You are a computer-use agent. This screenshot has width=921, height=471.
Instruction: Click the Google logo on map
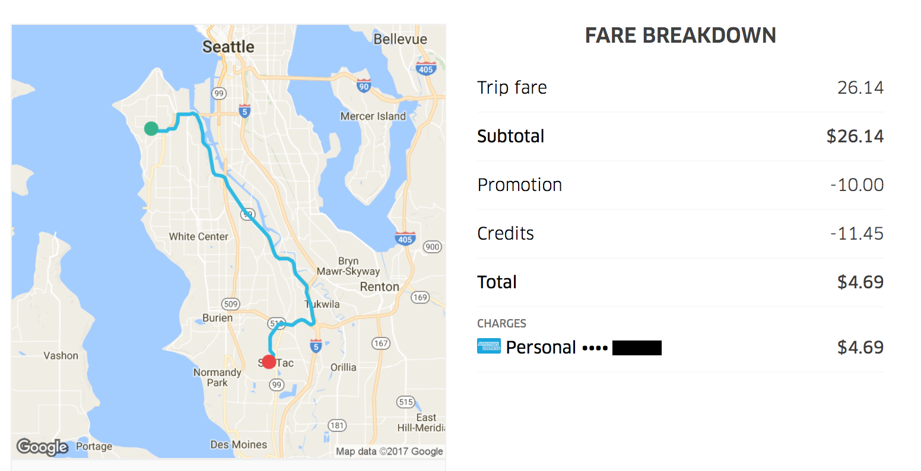(42, 446)
